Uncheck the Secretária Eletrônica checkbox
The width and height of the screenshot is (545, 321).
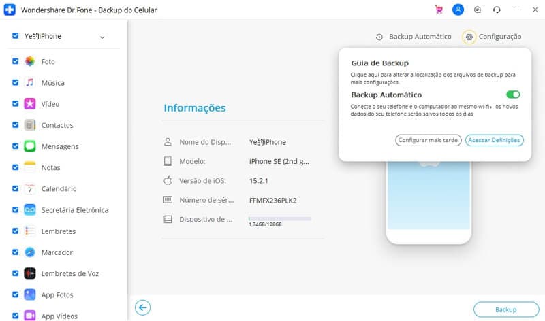point(15,209)
